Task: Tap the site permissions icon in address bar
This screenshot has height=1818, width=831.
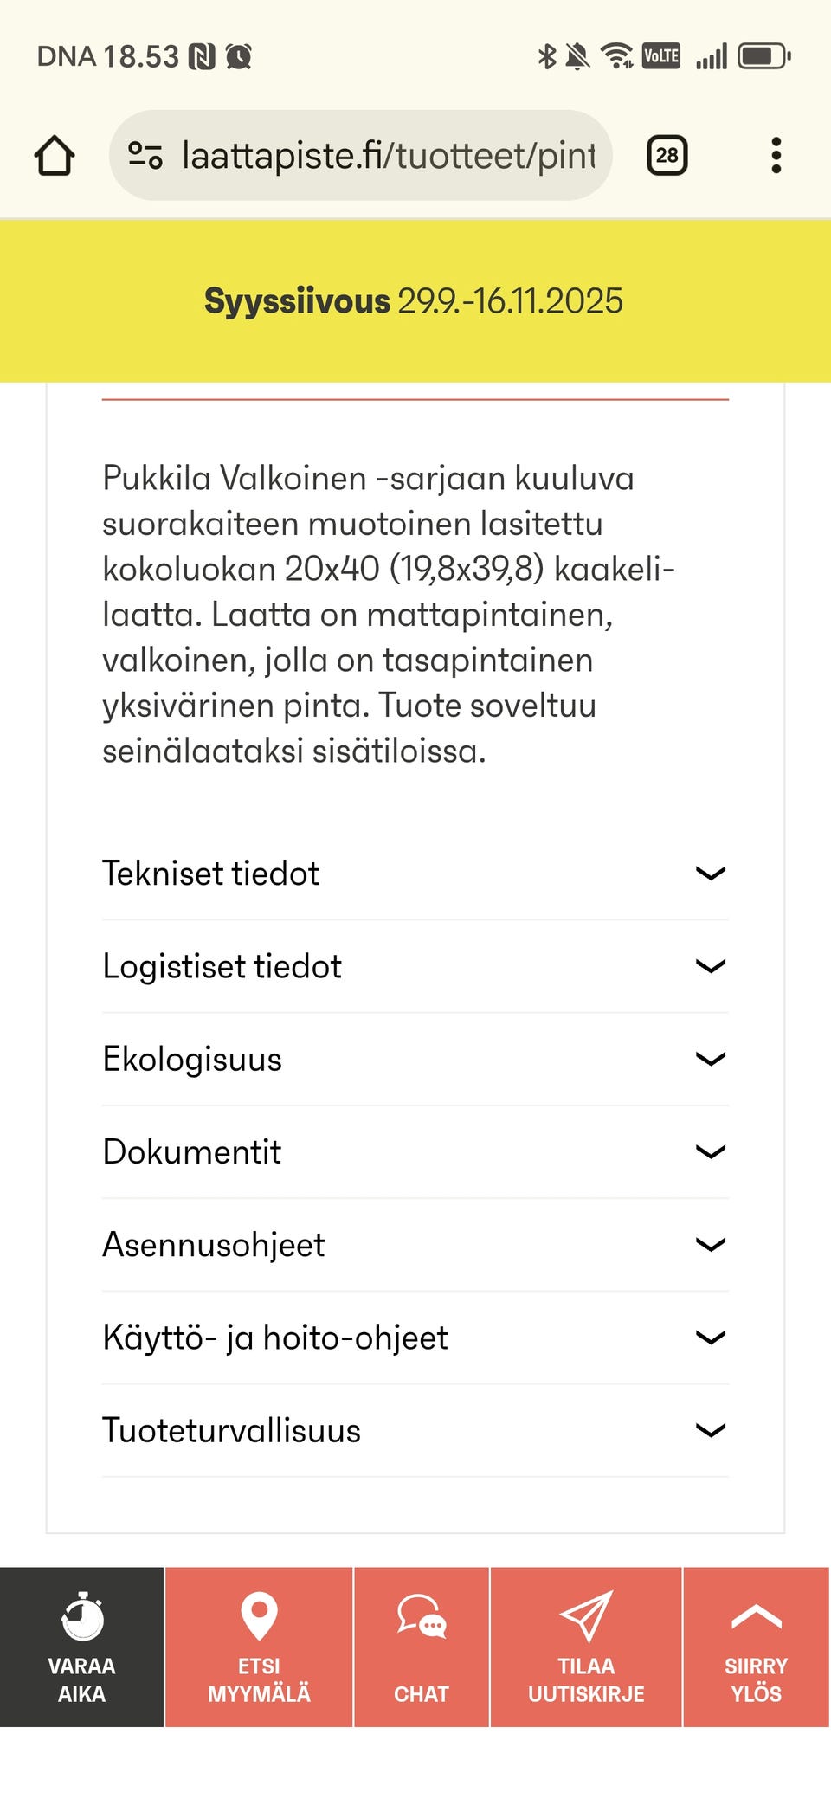Action: (145, 154)
